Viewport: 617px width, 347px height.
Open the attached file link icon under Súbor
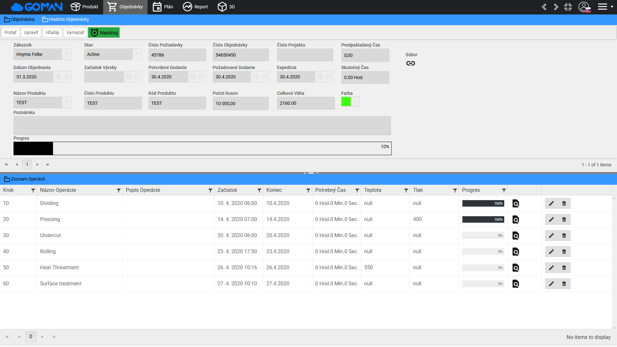[x=410, y=63]
